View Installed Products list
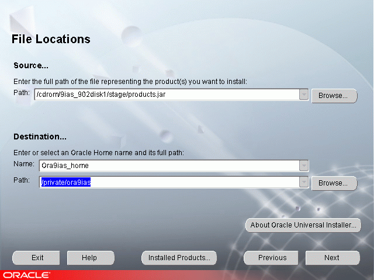Screen dimensions: 374x280 [179, 258]
